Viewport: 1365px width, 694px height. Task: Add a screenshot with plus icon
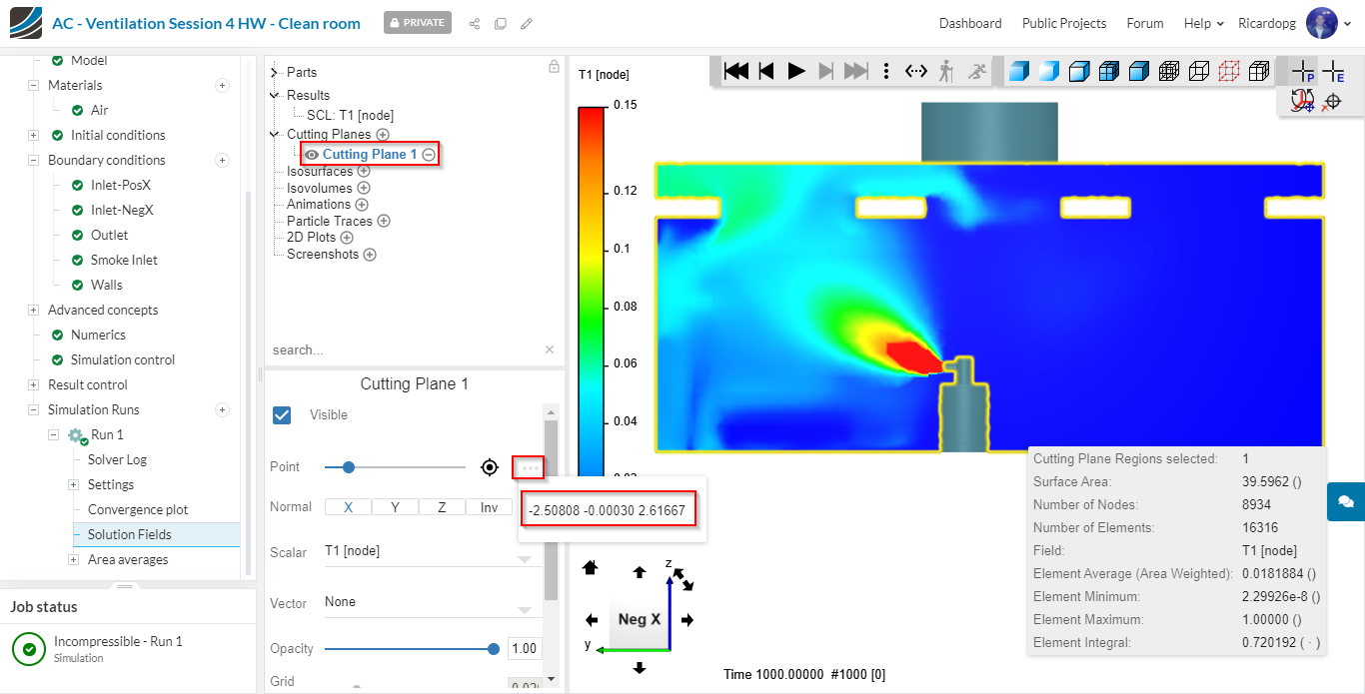370,255
